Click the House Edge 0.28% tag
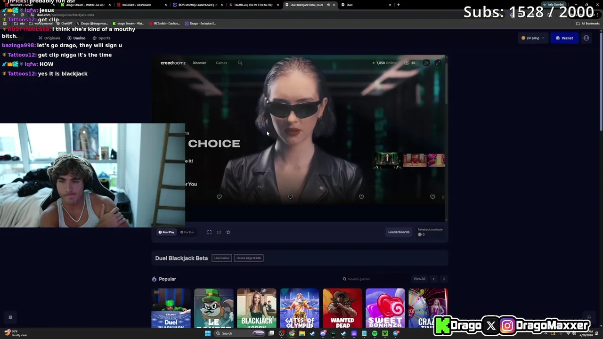Image resolution: width=603 pixels, height=339 pixels. [248, 258]
